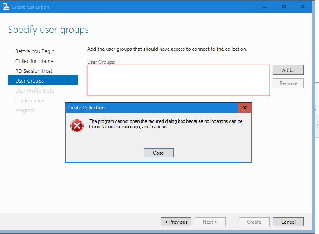Go back with the Previous button
Screen dimensions: 319x234
click(176, 222)
